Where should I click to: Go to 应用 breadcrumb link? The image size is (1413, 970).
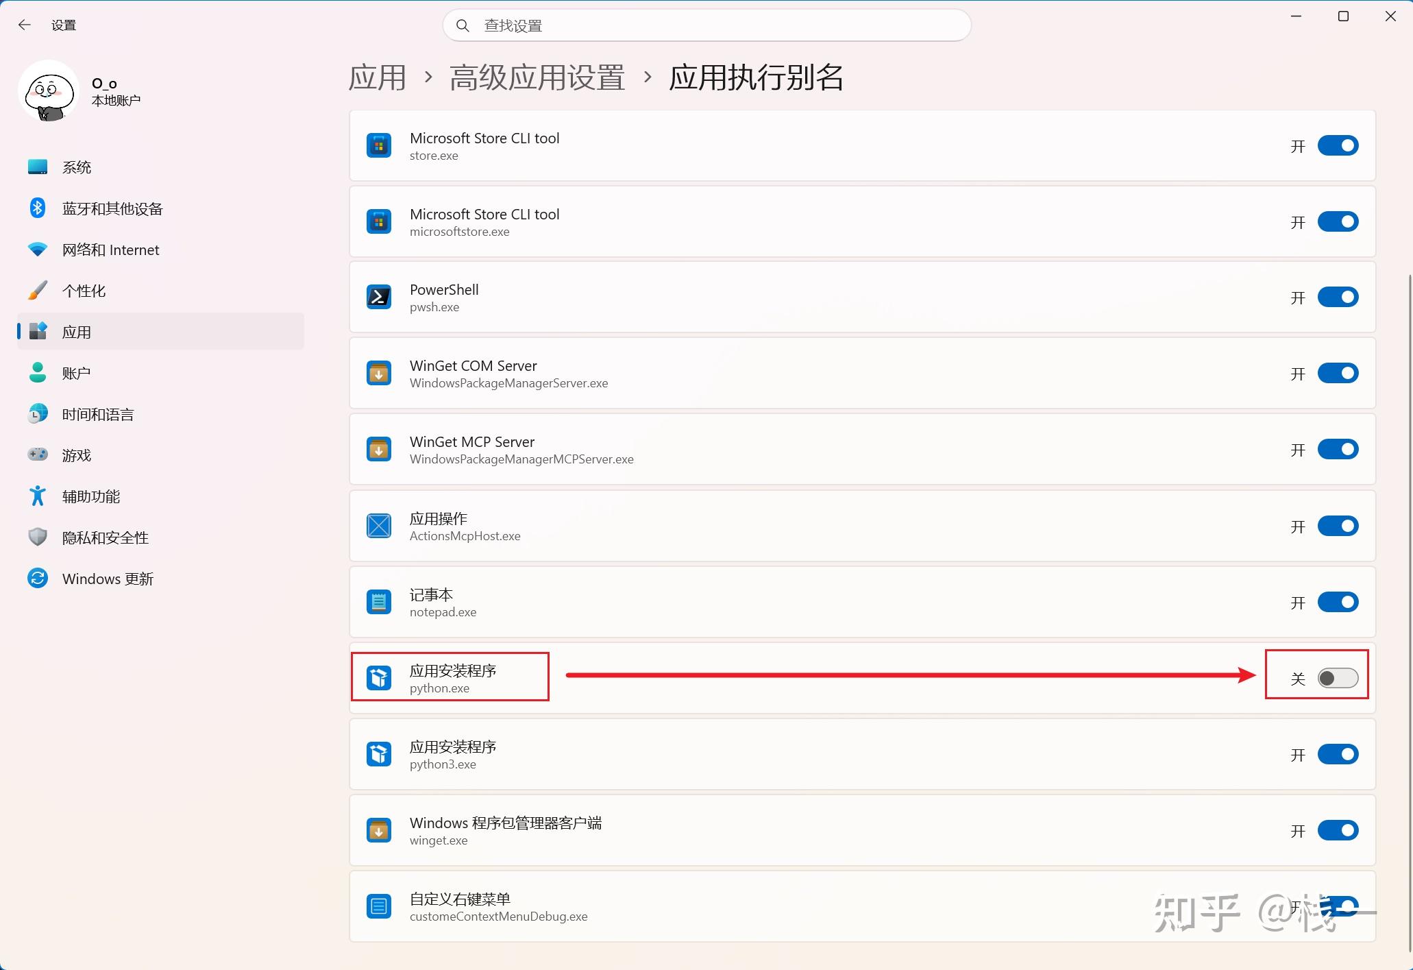point(378,77)
